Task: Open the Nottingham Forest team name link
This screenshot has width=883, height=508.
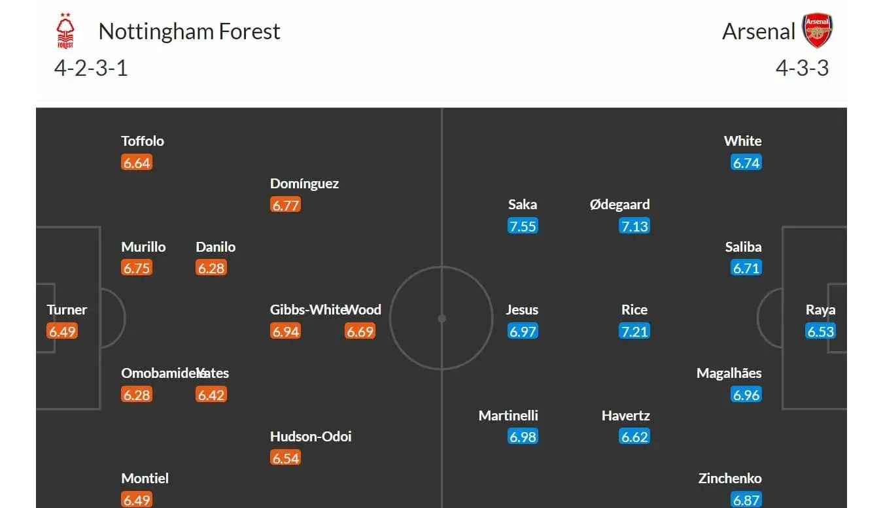Action: coord(189,31)
